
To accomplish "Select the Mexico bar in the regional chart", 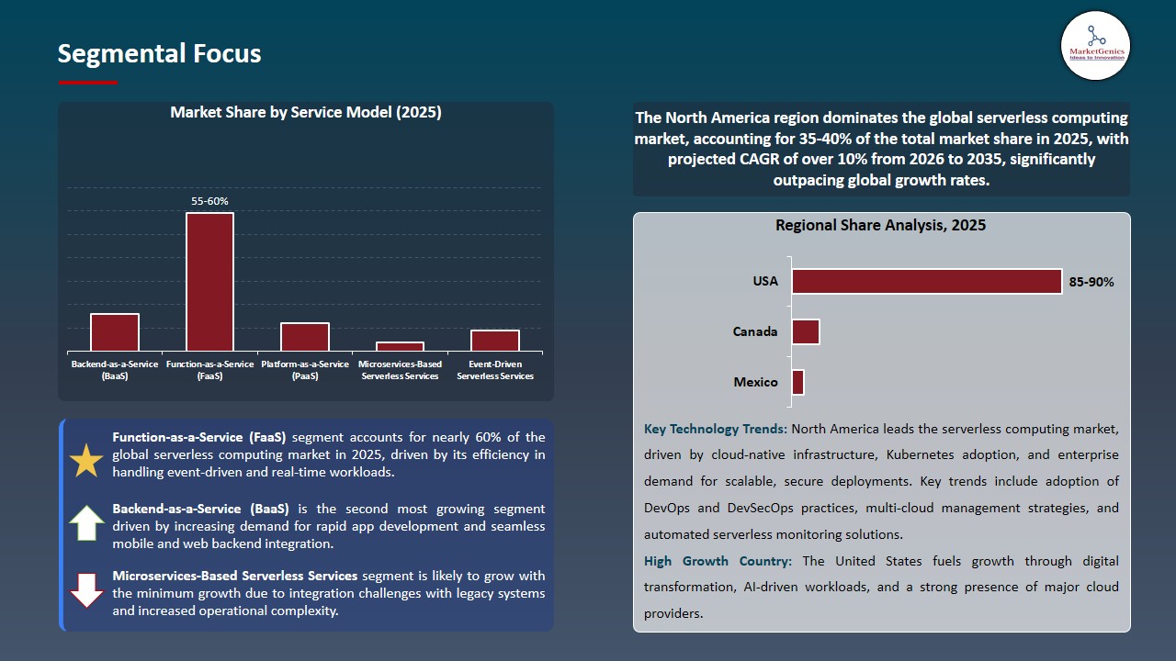I will click(x=797, y=381).
